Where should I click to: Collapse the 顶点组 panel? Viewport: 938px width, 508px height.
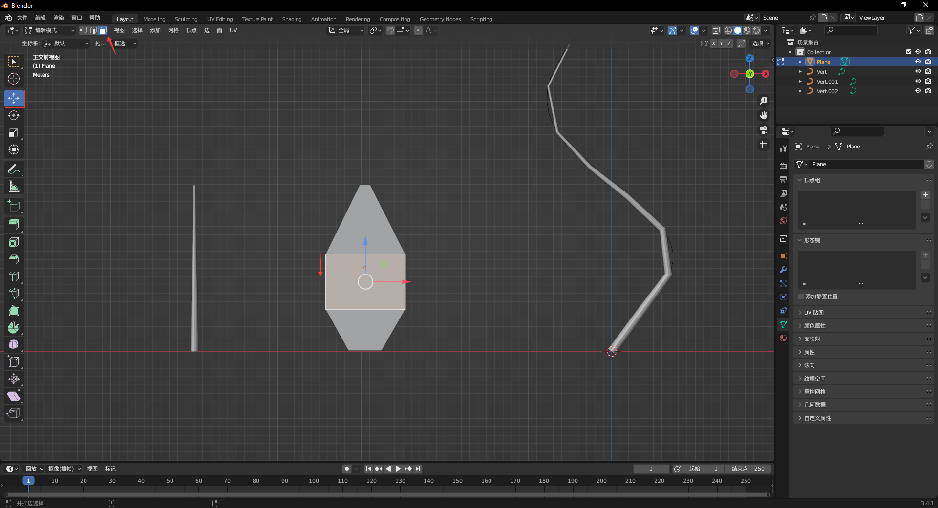pyautogui.click(x=800, y=180)
